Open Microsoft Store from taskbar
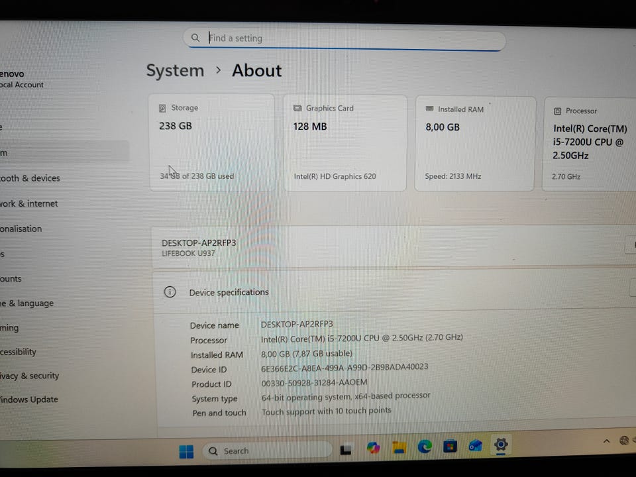 click(450, 446)
